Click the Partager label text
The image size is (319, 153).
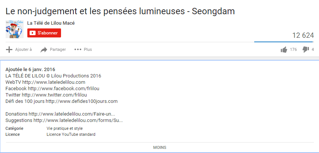tap(58, 49)
